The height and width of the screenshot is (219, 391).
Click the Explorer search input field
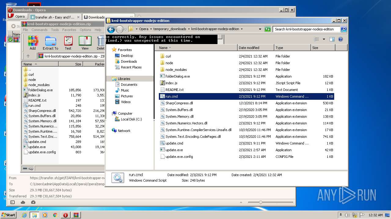(x=306, y=29)
